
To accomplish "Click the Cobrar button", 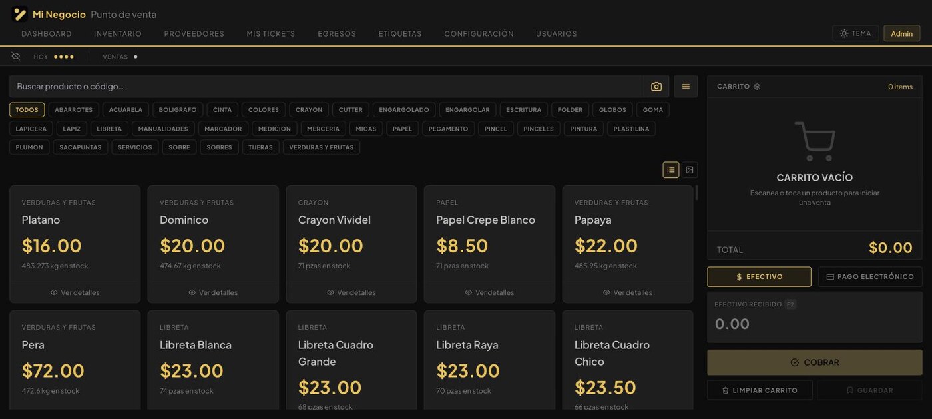I will pyautogui.click(x=815, y=362).
